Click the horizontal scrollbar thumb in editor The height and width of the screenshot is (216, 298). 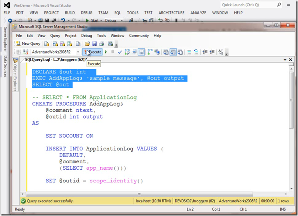tap(139, 194)
